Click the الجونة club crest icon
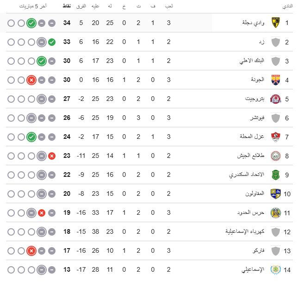 coord(276,80)
